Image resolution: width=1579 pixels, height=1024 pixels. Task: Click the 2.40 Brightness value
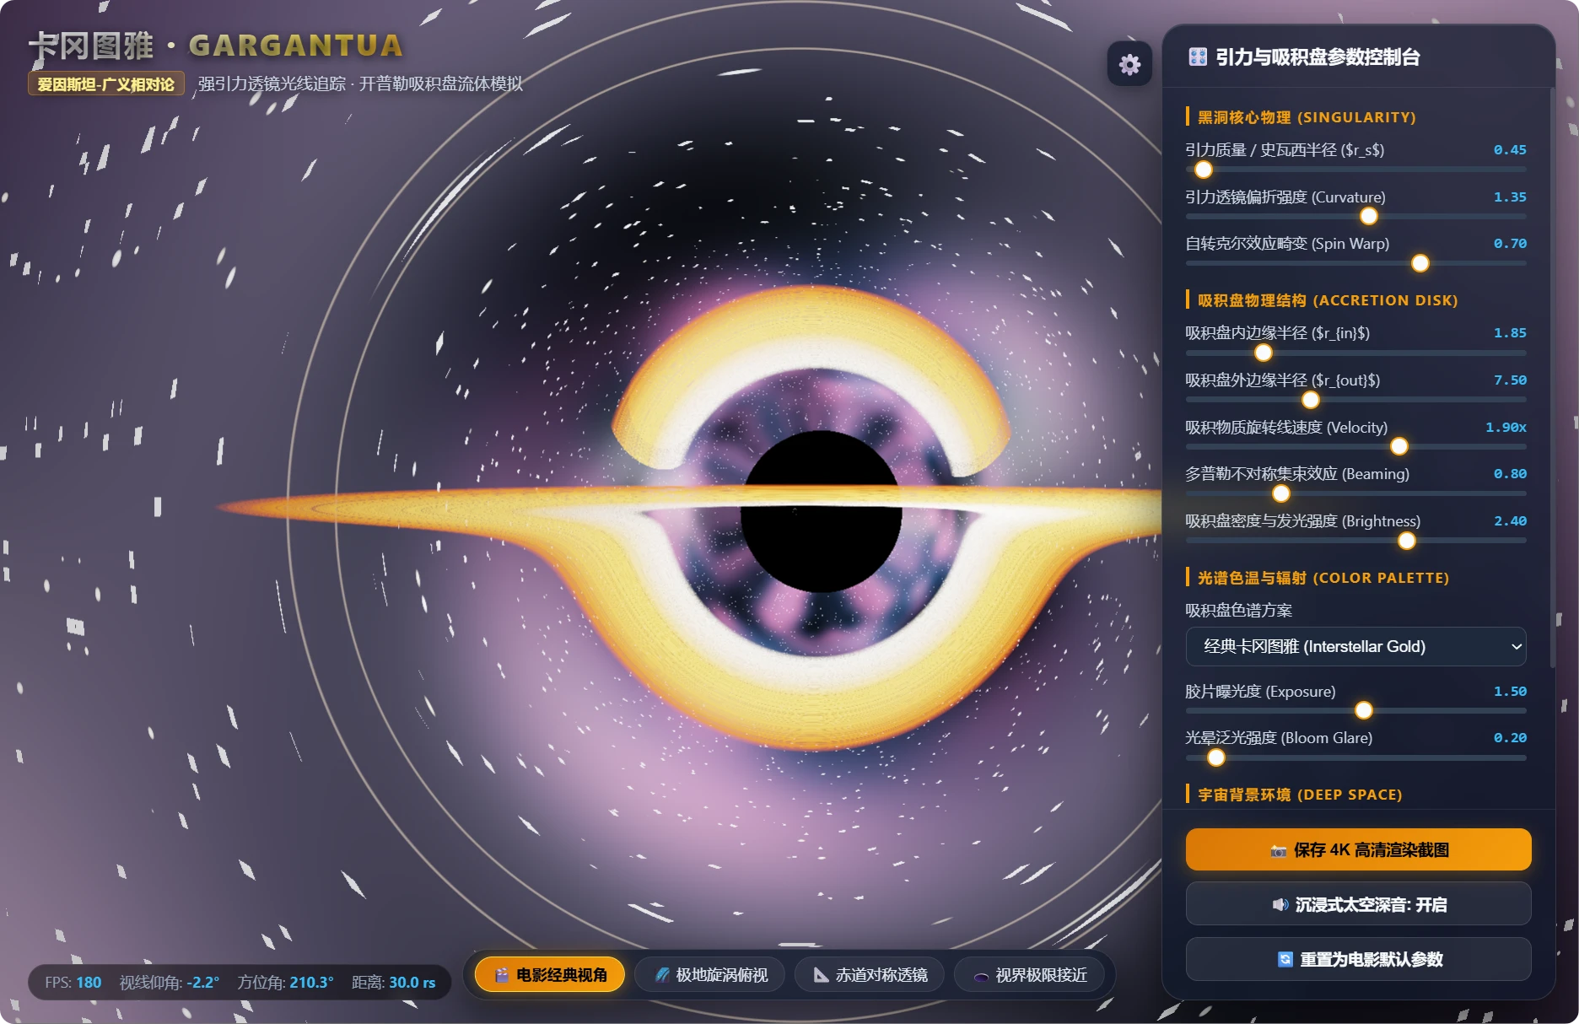[1510, 521]
